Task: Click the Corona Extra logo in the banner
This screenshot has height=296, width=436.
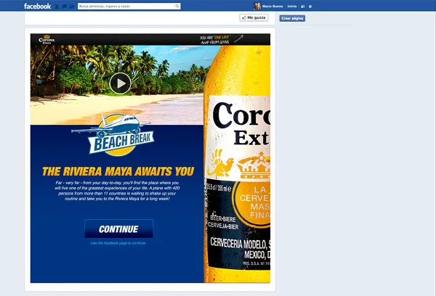Action: pos(47,39)
